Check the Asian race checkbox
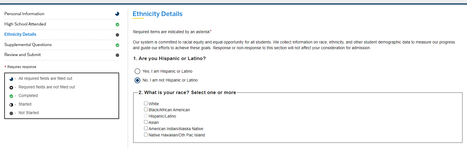This screenshot has width=467, height=149. coord(146,122)
